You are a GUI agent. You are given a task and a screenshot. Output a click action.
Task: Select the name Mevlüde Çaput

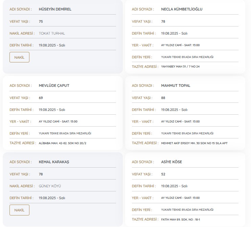coord(54,86)
